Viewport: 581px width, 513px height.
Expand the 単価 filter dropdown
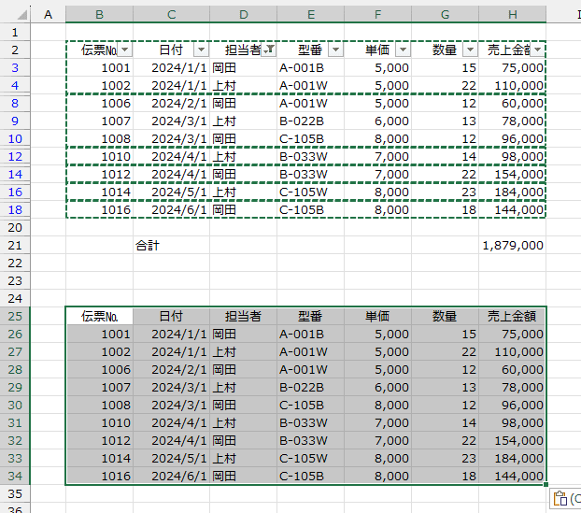[403, 50]
